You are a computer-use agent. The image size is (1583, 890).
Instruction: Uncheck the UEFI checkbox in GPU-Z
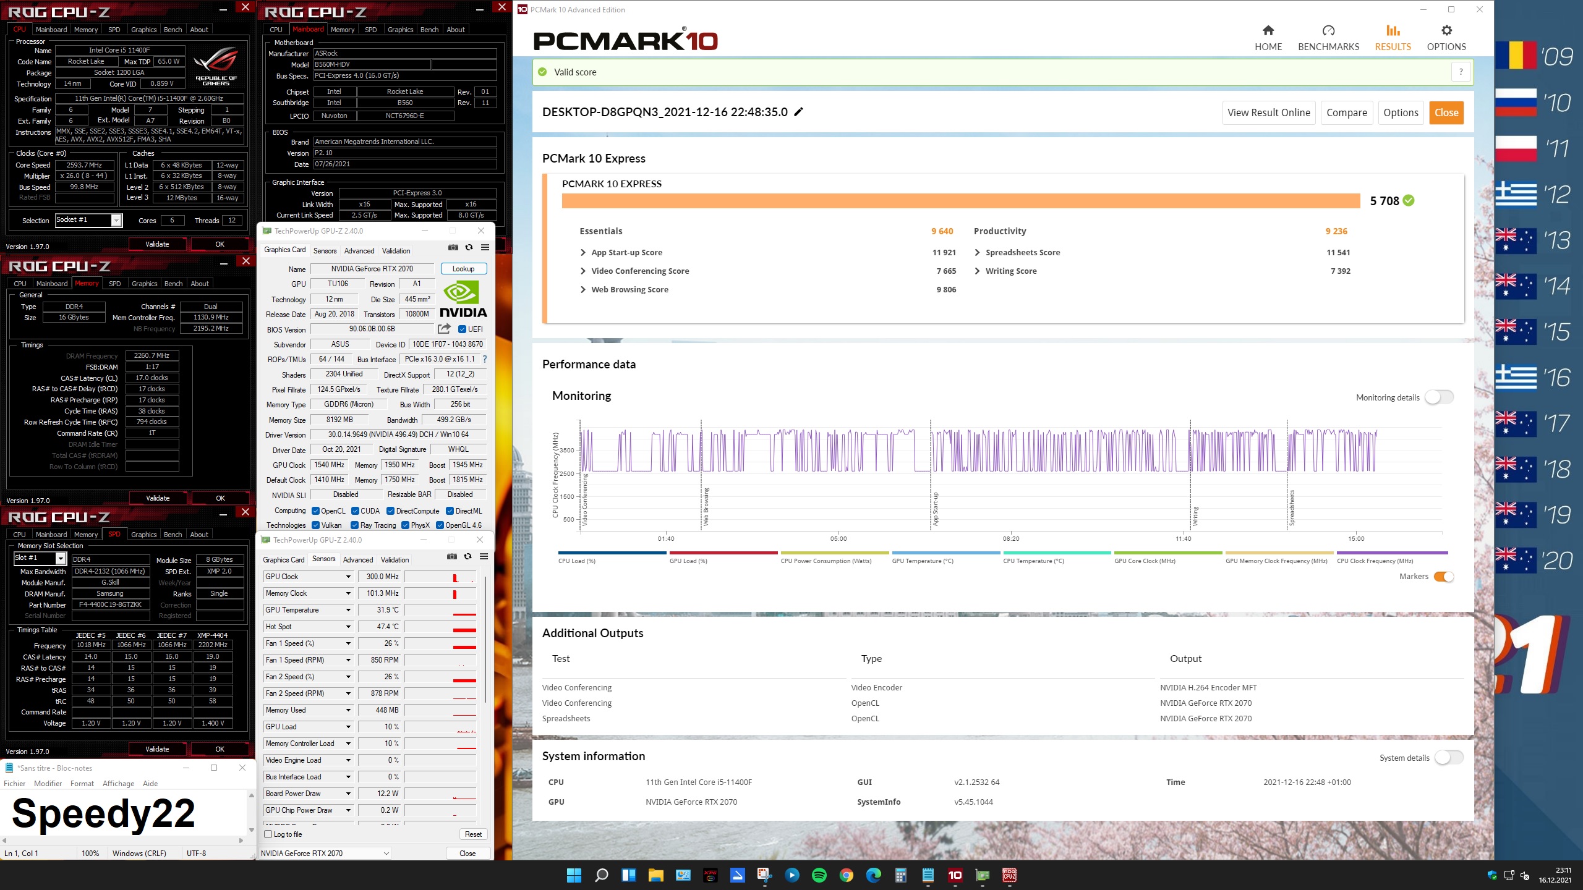462,329
